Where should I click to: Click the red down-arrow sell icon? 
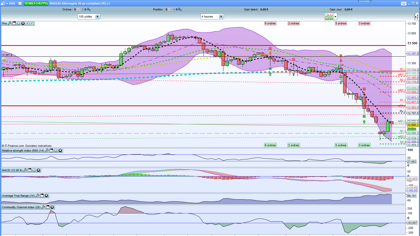pos(27,23)
